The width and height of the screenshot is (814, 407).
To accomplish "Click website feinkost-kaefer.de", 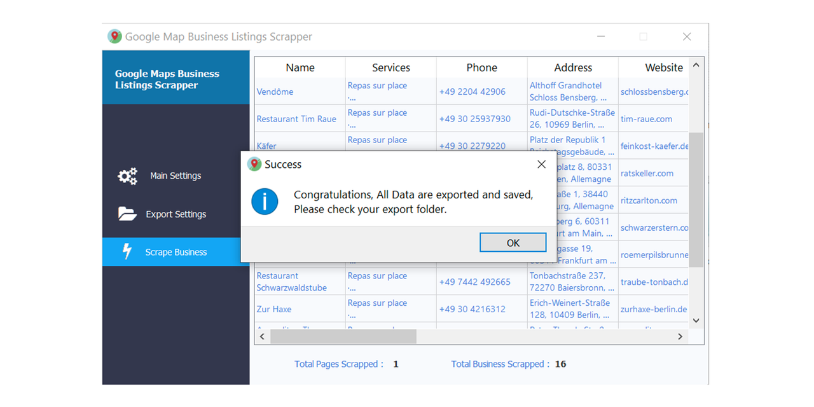I will 654,146.
